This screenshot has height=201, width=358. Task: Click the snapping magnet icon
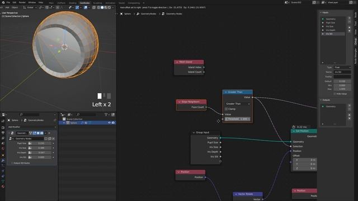point(47,7)
